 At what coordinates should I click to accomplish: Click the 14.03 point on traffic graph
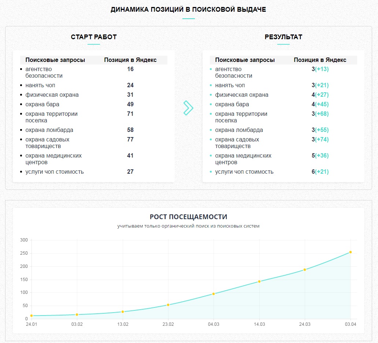point(259,281)
